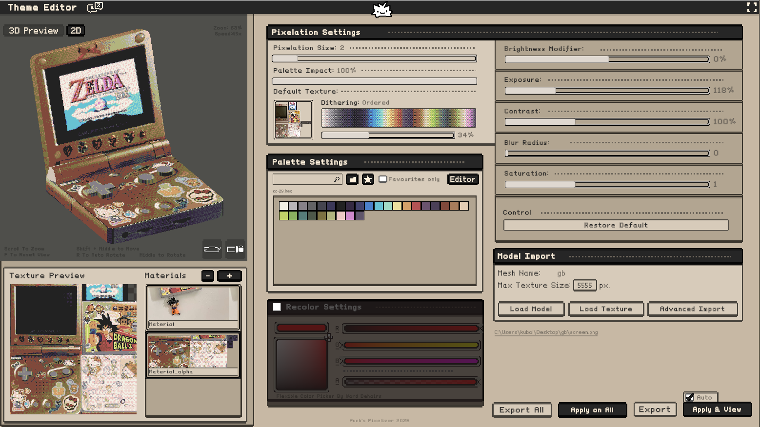760x427 pixels.
Task: Click the Default Texture thumbnail
Action: (x=293, y=119)
